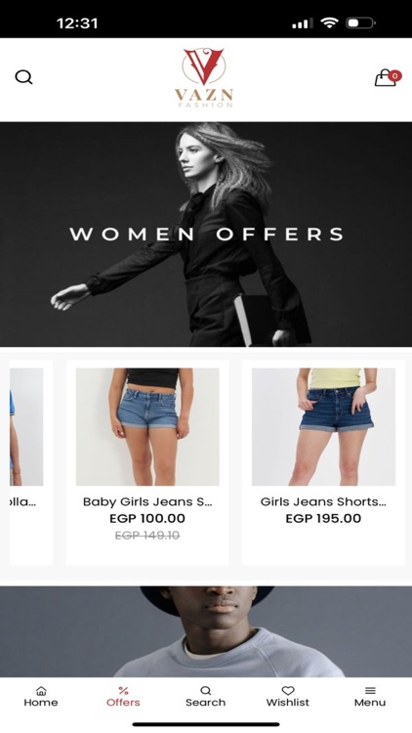Tap the Baby Girls Jeans S... title
Screen dimensions: 412x733
147,502
